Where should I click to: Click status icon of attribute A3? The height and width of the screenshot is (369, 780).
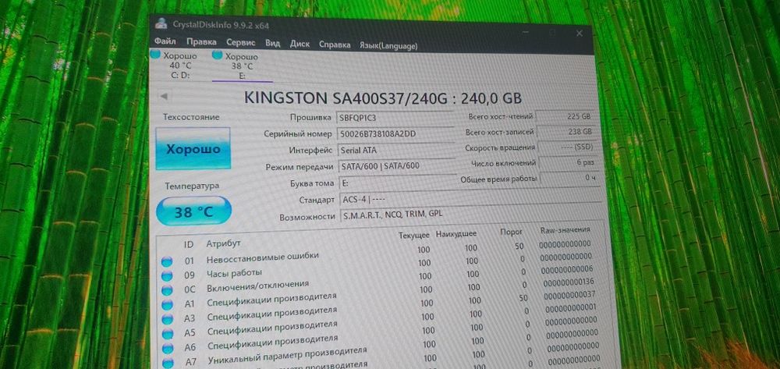168,319
